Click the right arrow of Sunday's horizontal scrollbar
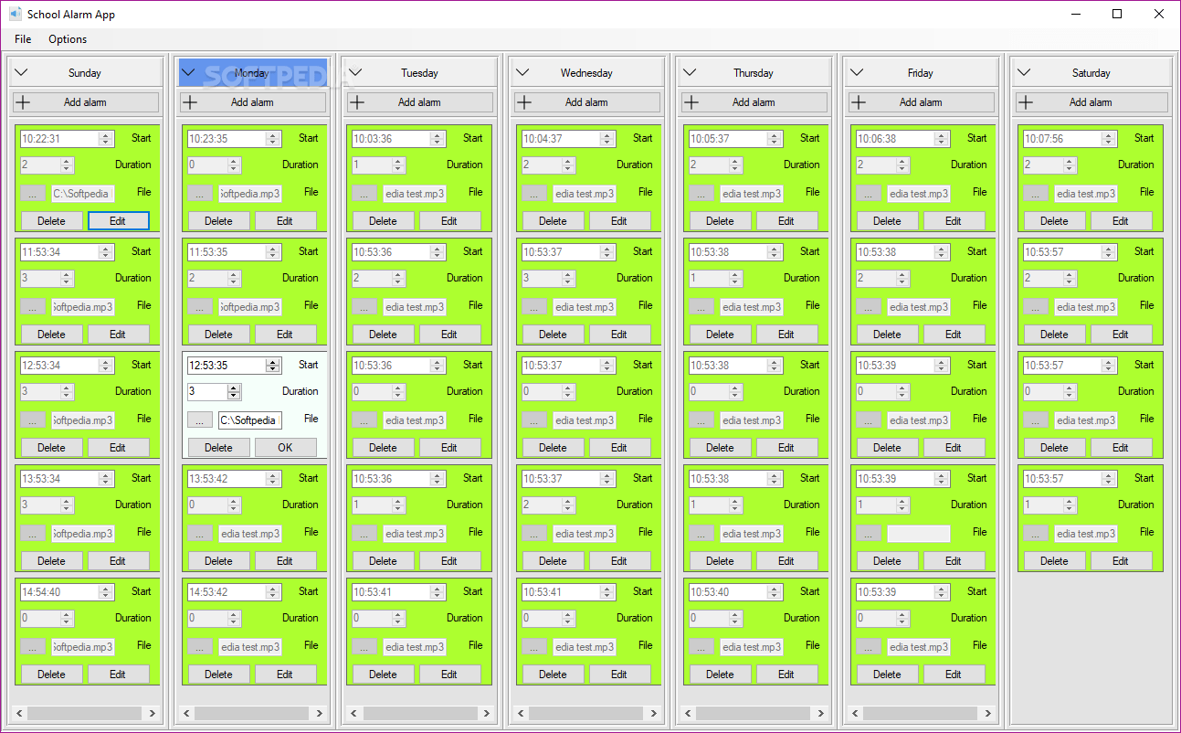 [153, 713]
